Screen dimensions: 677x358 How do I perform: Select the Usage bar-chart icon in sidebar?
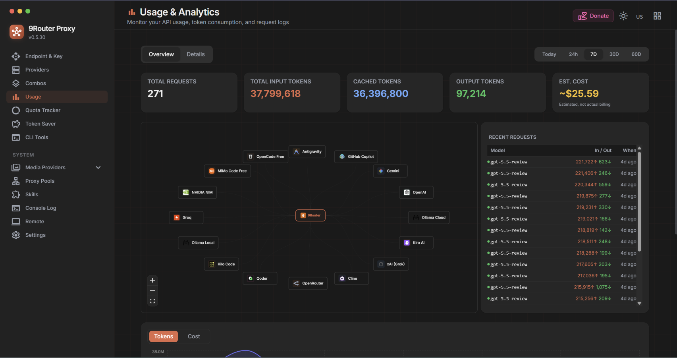pos(16,97)
